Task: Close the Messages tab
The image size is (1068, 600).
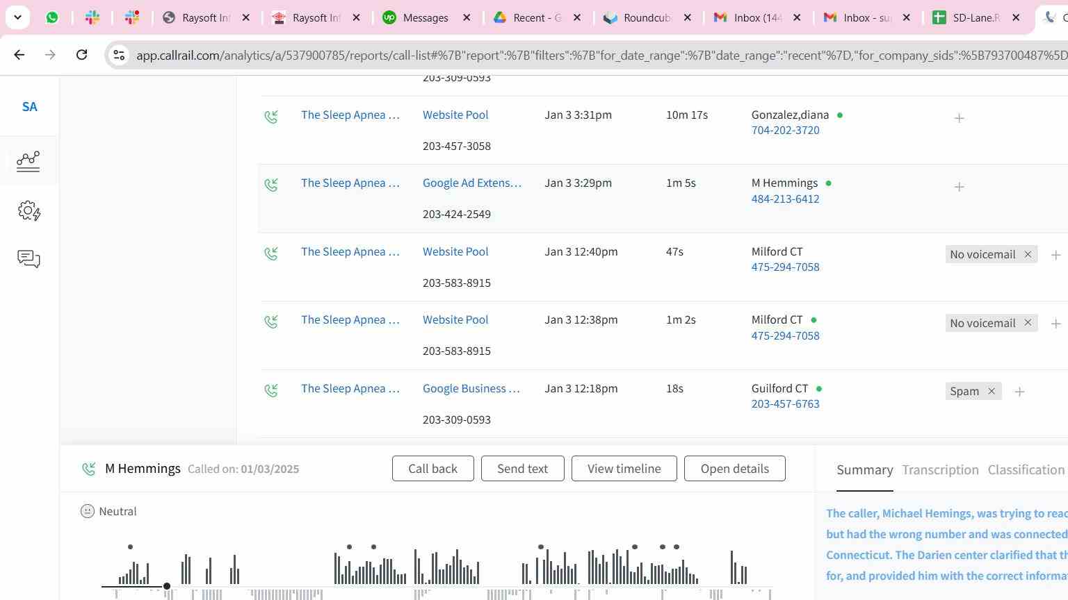Action: [467, 17]
